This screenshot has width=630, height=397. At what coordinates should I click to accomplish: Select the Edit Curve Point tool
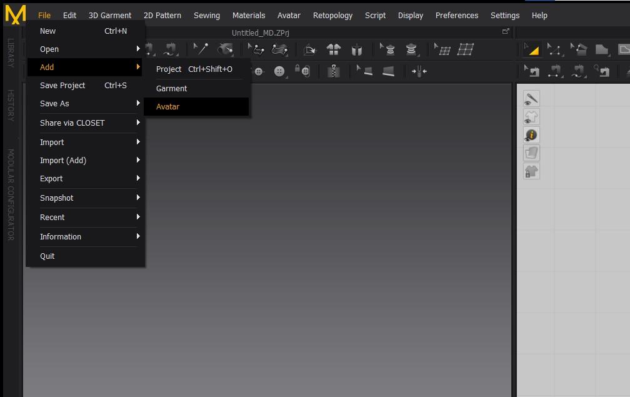(x=555, y=49)
